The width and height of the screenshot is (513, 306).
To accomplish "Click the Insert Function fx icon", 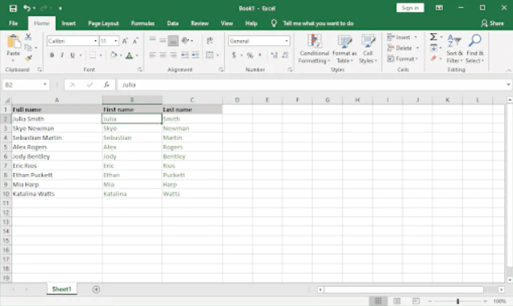I will [106, 85].
